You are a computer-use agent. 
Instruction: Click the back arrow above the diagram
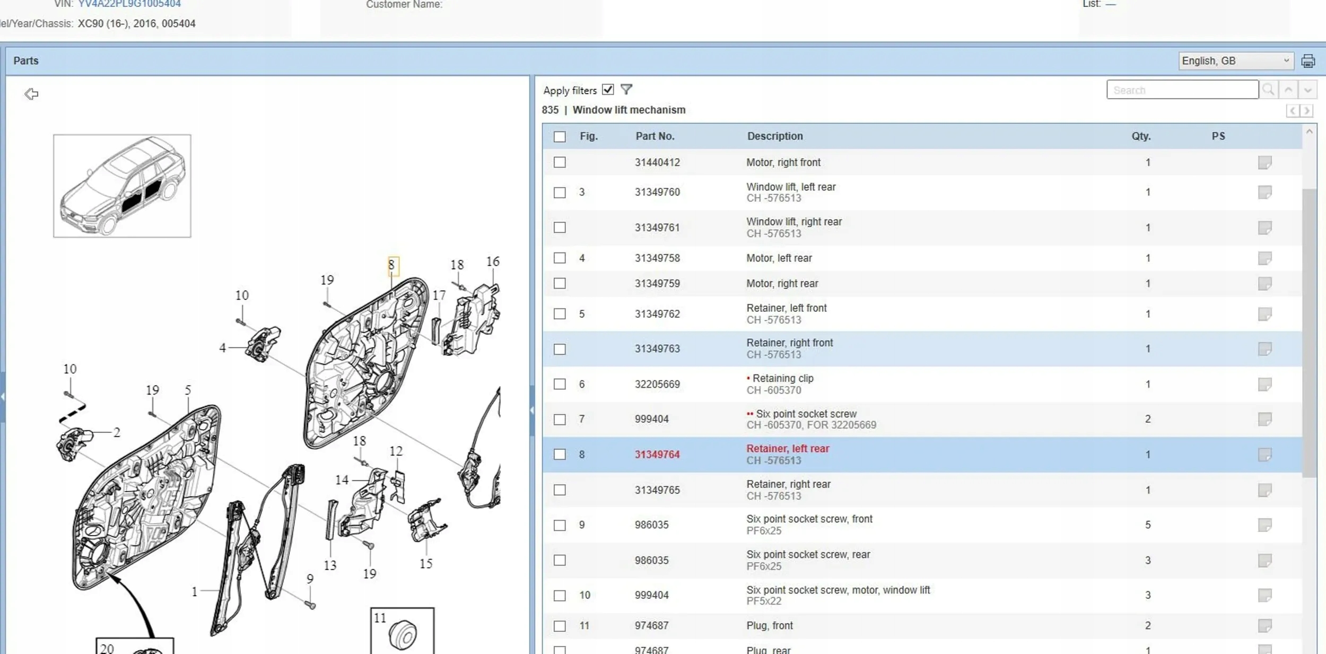click(31, 94)
